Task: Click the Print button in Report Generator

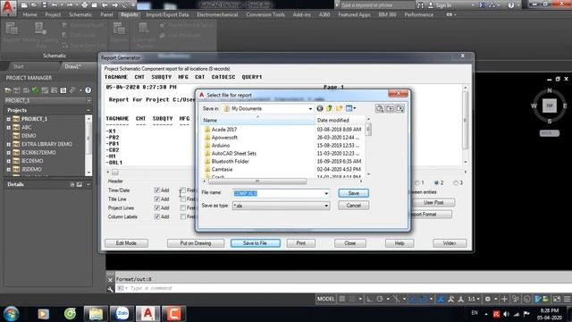Action: click(x=301, y=243)
